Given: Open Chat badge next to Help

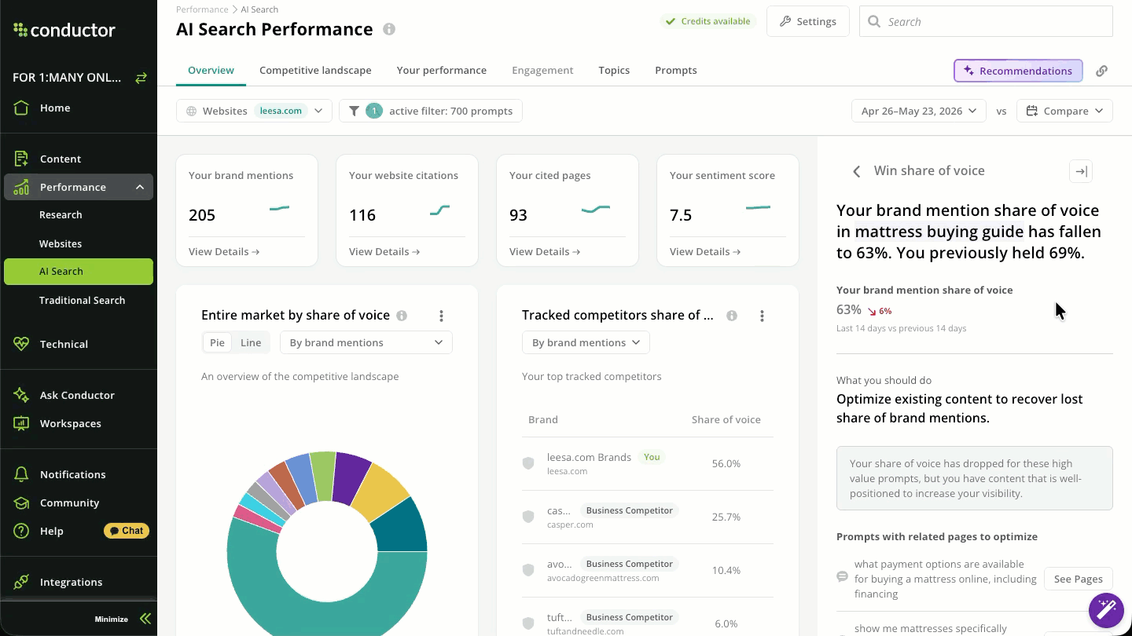Looking at the screenshot, I should click(x=127, y=531).
